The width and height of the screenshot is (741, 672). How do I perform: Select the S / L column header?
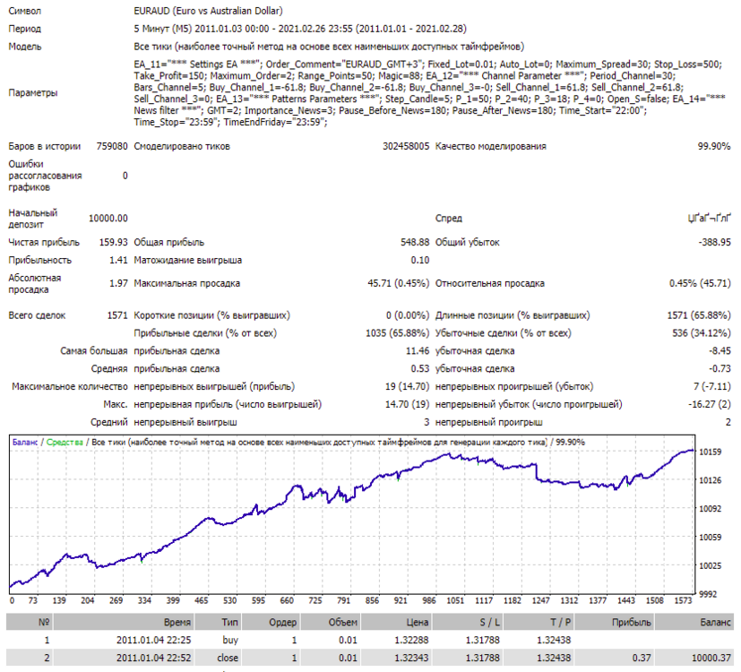(x=468, y=622)
